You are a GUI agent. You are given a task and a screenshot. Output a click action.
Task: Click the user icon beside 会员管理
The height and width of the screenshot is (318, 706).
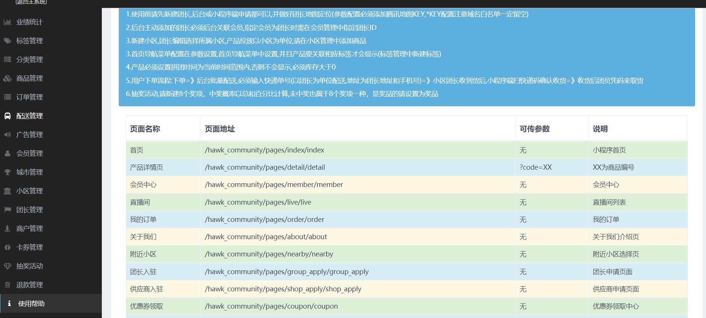[x=7, y=154]
